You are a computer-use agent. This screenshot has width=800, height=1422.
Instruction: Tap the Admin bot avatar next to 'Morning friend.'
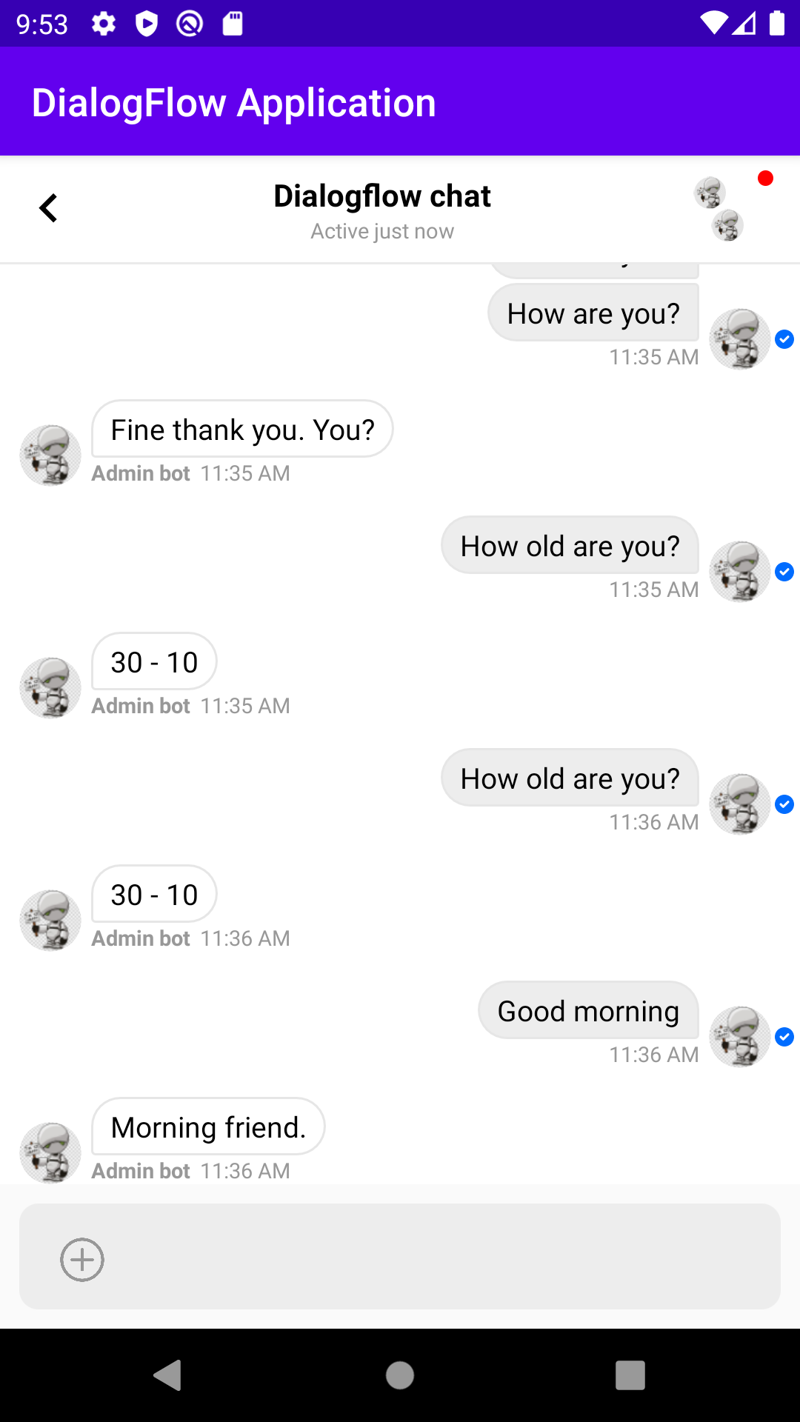pos(50,1152)
